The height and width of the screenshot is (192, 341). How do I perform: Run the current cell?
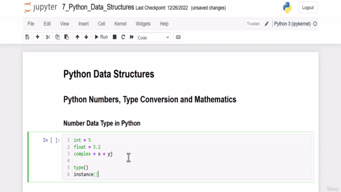tap(101, 37)
